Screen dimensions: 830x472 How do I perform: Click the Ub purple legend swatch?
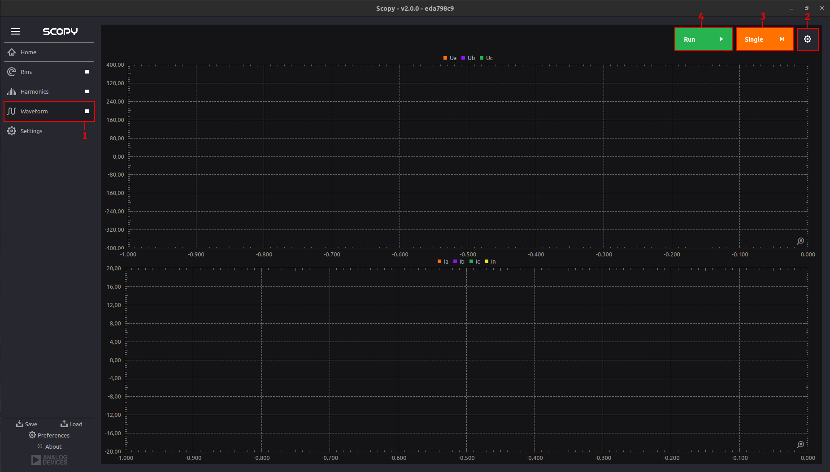pos(463,58)
